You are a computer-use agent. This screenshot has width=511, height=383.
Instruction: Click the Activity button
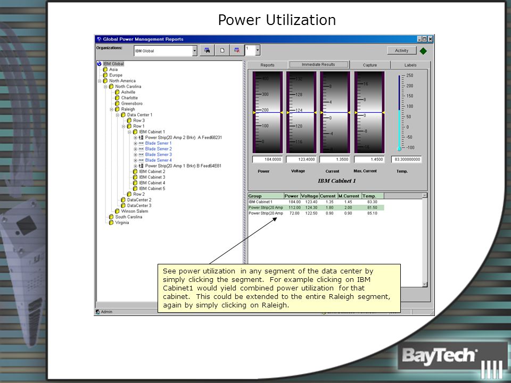pyautogui.click(x=401, y=51)
